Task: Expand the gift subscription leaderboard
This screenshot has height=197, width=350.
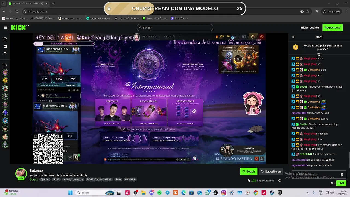Action: [x=319, y=55]
